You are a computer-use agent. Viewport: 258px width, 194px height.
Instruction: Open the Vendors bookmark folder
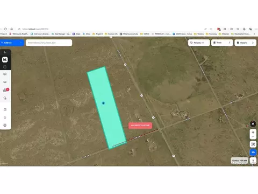point(199,34)
